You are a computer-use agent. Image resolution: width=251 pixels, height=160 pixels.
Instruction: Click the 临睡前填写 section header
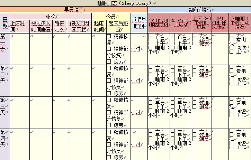[x=199, y=10]
